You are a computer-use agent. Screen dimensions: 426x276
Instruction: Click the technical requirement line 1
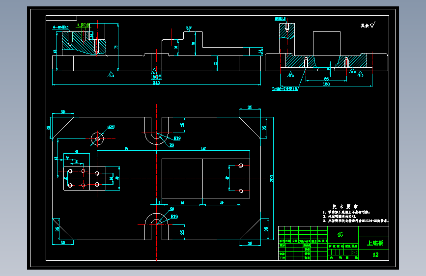pyautogui.click(x=346, y=212)
